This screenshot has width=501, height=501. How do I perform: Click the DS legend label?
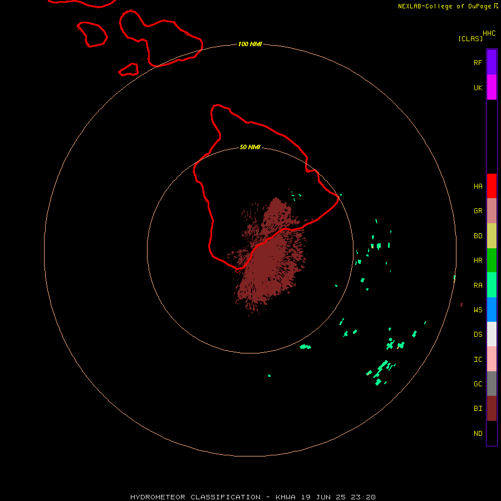coord(478,335)
